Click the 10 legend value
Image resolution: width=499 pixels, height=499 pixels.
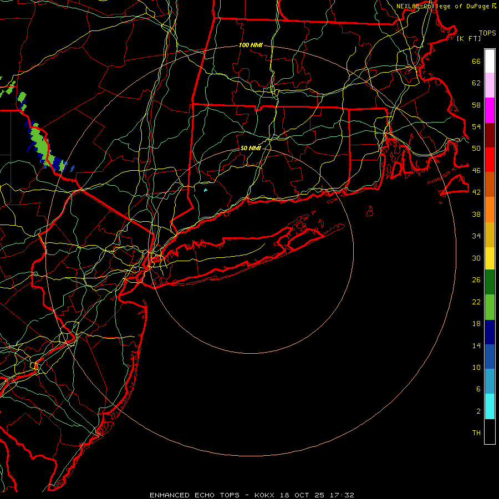[x=476, y=367]
